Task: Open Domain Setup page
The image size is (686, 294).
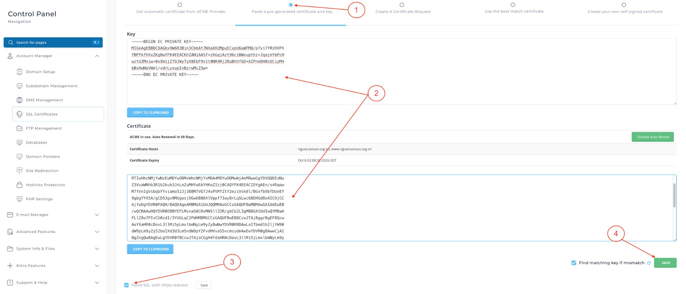Action: click(40, 72)
